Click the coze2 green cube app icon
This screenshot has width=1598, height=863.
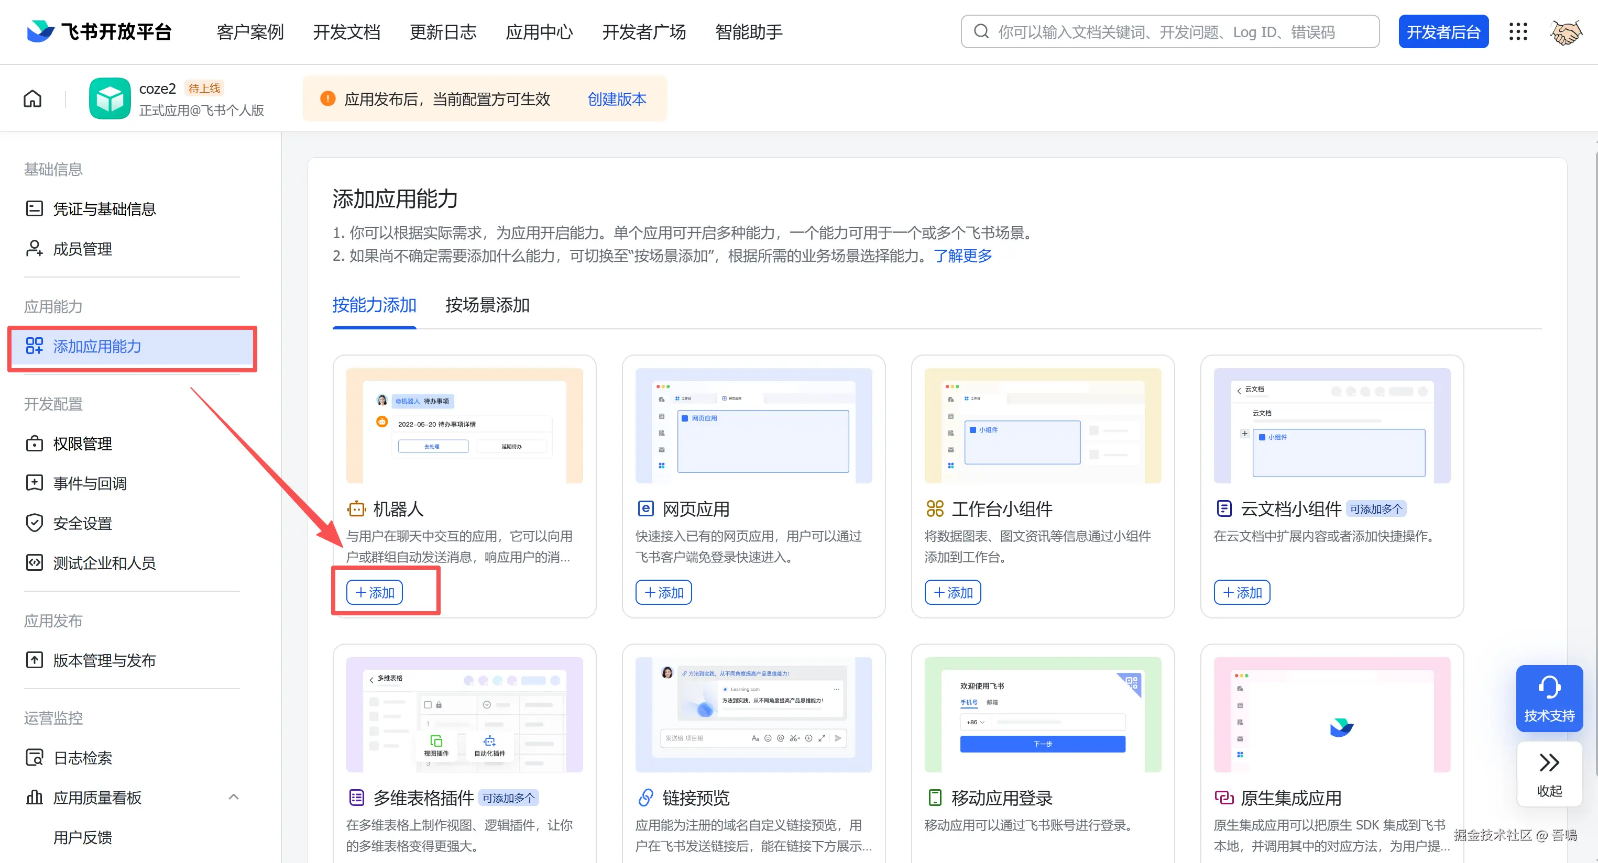click(x=110, y=98)
